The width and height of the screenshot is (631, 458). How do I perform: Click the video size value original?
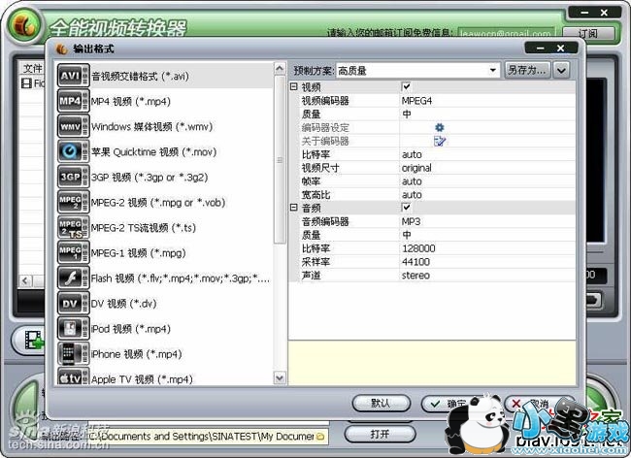point(416,168)
